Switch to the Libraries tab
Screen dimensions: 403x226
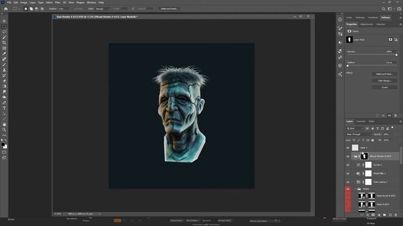pyautogui.click(x=380, y=24)
